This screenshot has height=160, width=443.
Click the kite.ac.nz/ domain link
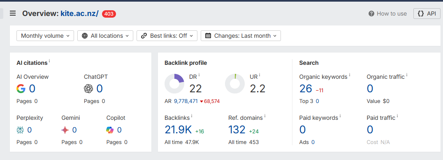[79, 14]
